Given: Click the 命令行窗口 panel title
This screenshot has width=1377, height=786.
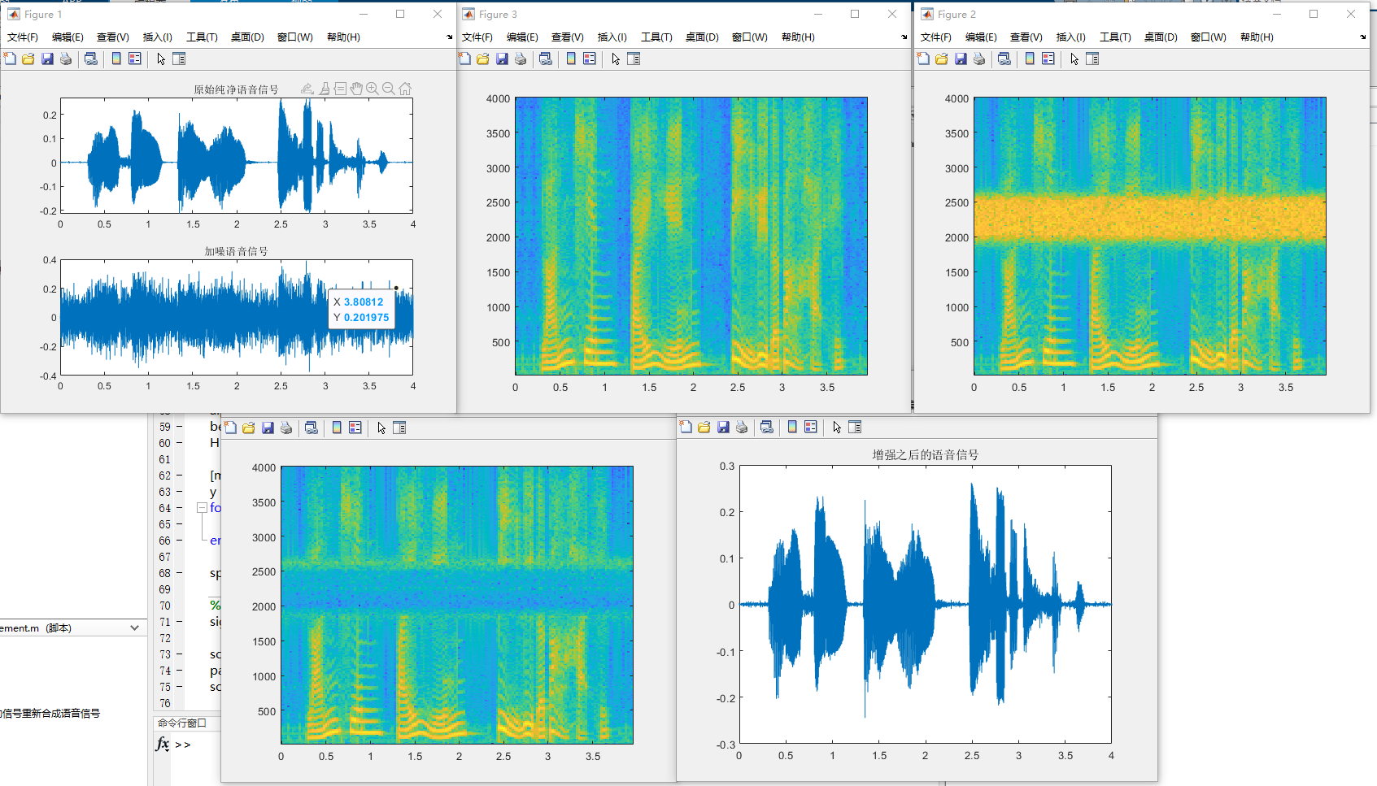Looking at the screenshot, I should pyautogui.click(x=182, y=723).
